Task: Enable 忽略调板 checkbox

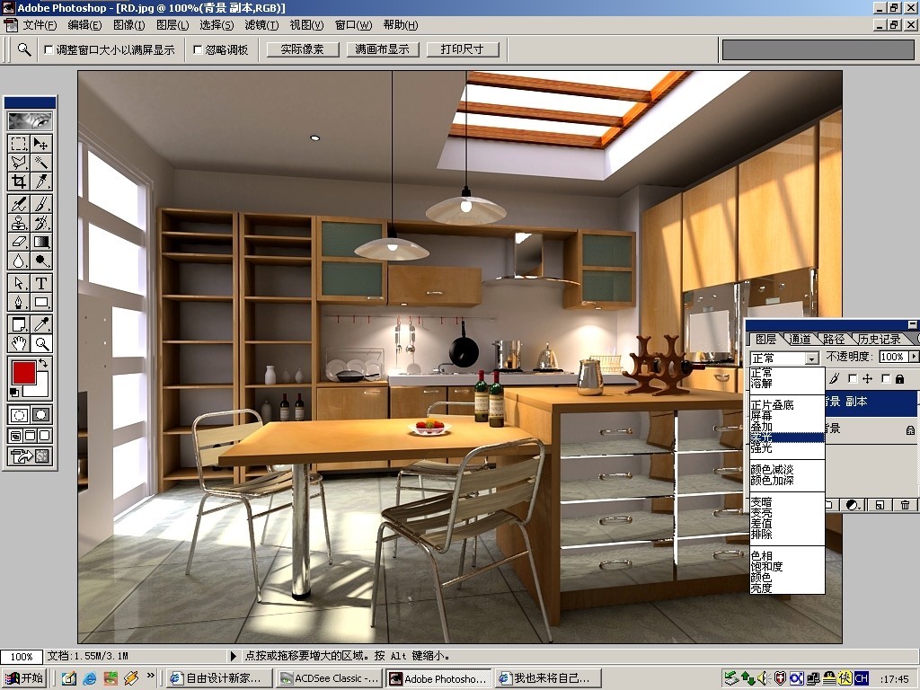Action: tap(198, 50)
